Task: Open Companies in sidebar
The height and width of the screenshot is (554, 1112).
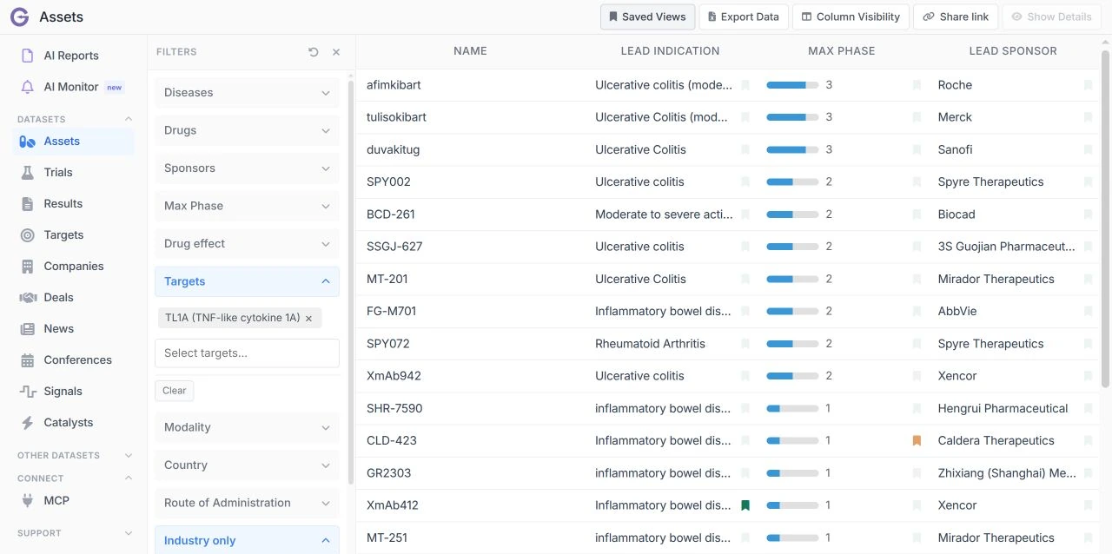Action: pyautogui.click(x=73, y=267)
